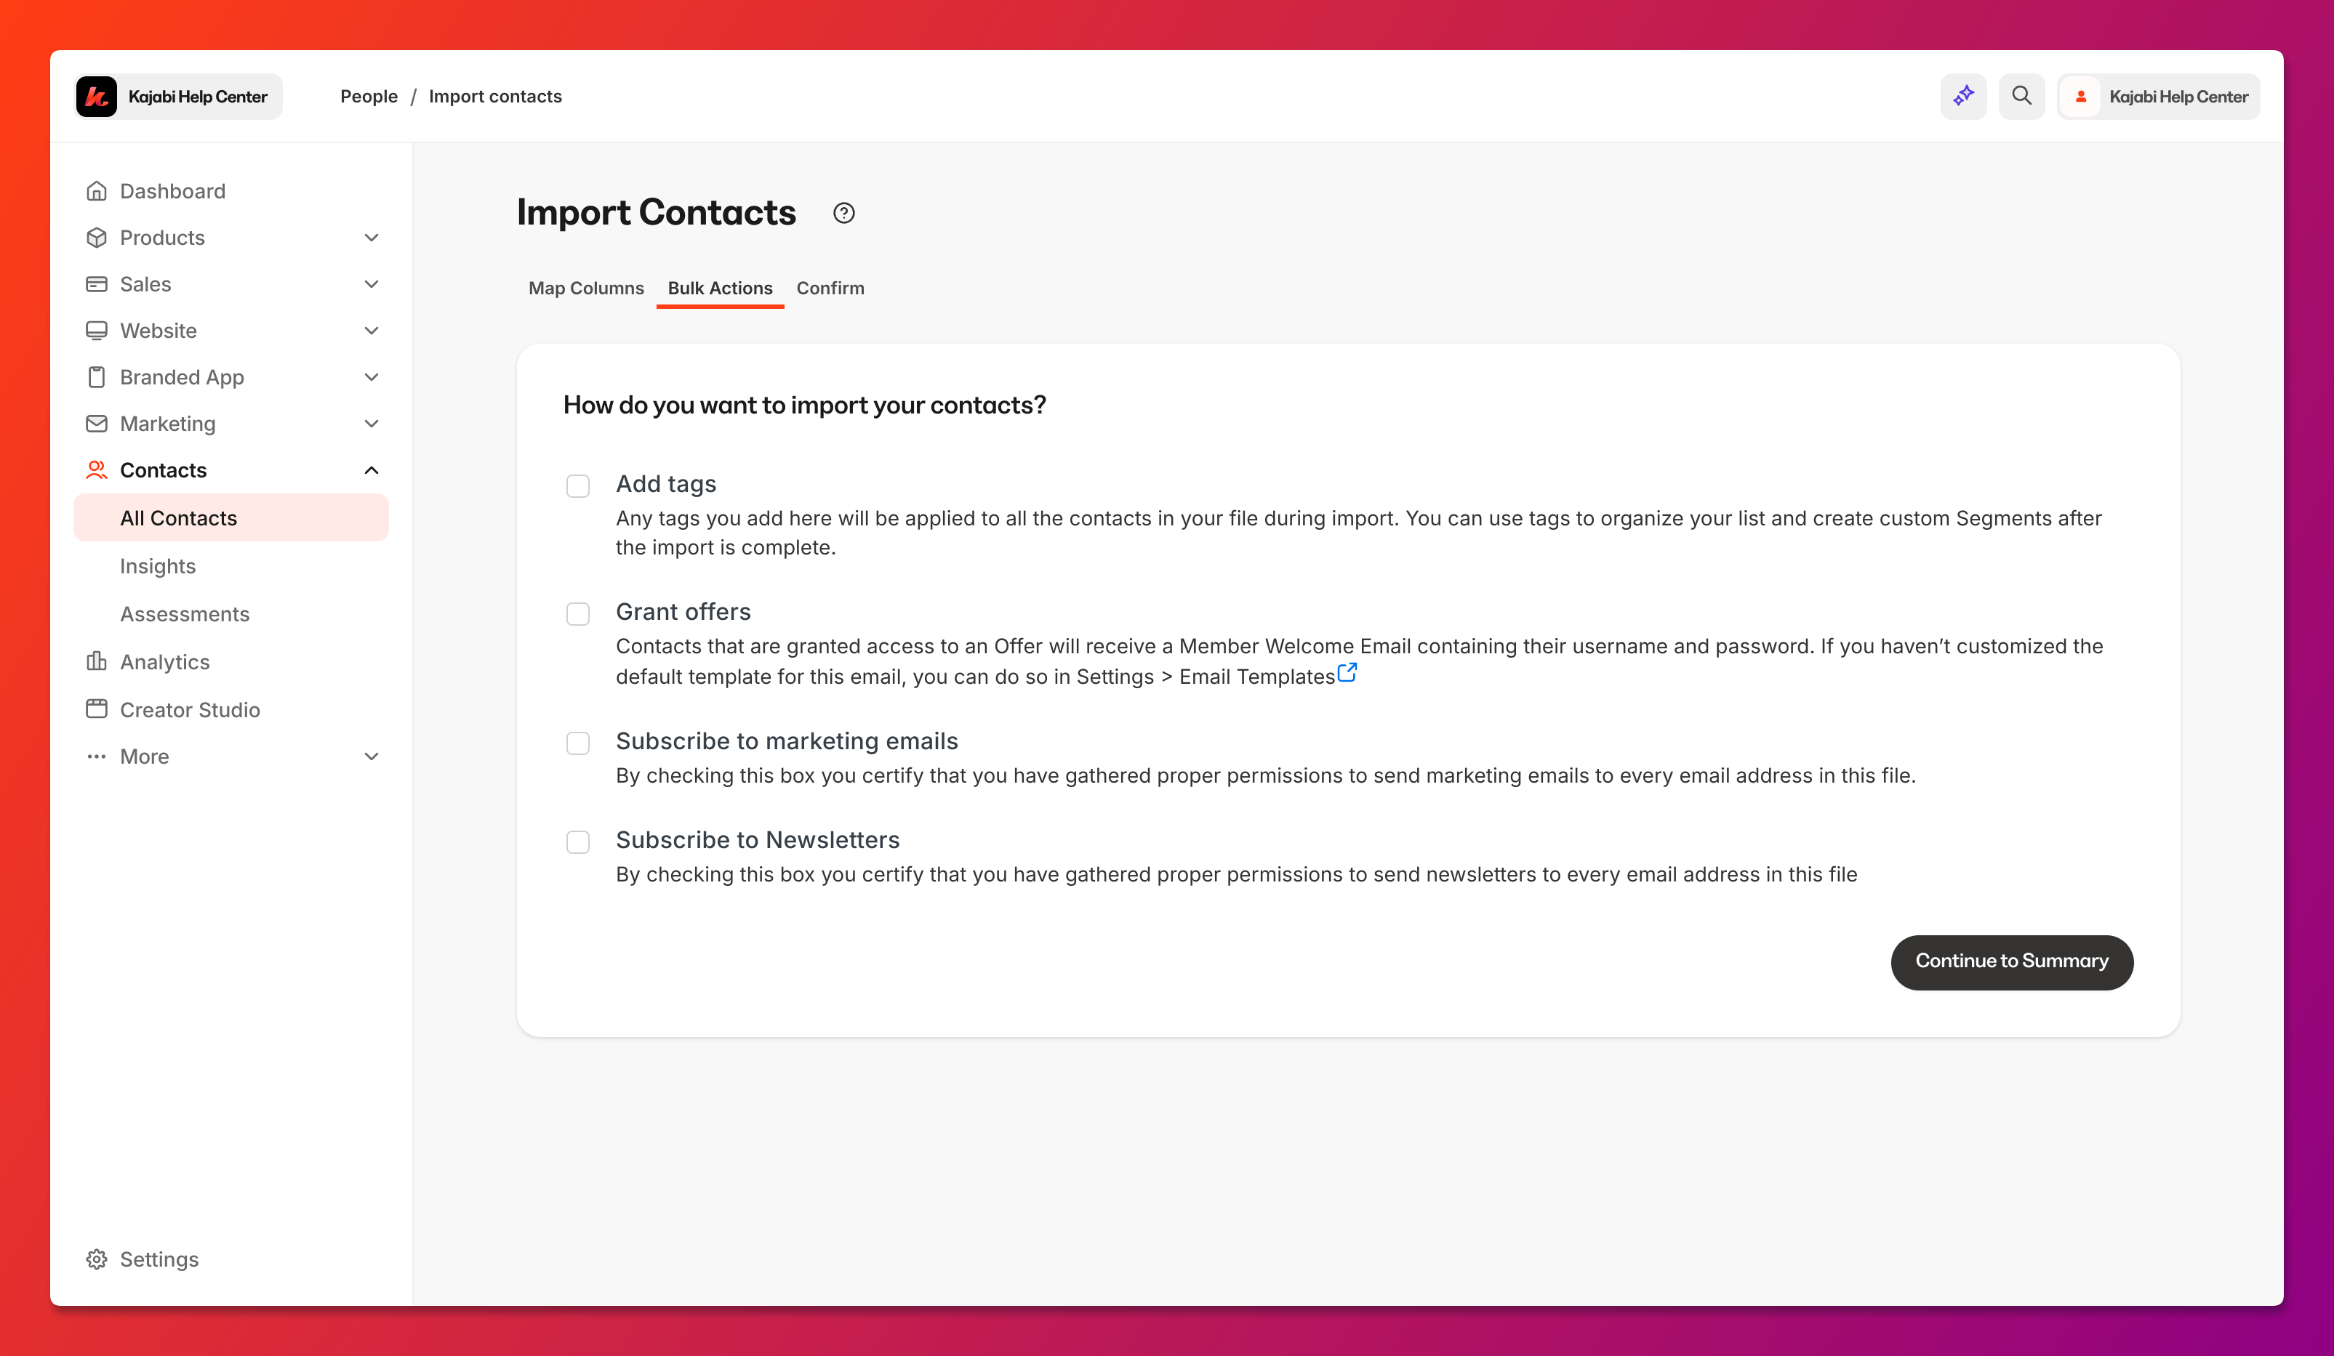Enable the Grant offers checkbox
This screenshot has width=2334, height=1356.
578,613
